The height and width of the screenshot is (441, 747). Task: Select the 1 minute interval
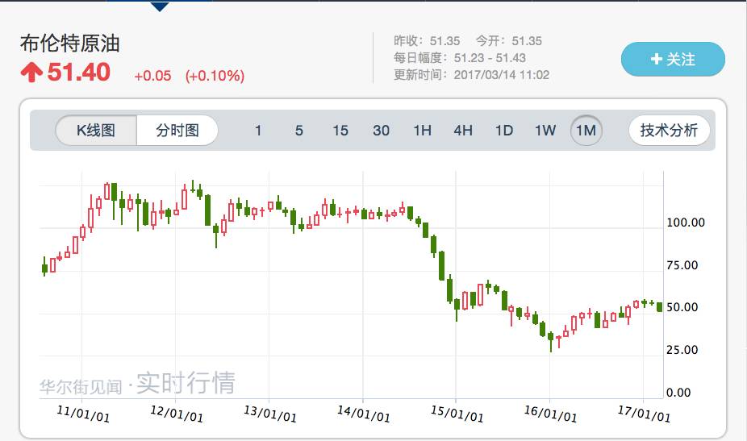(x=257, y=130)
